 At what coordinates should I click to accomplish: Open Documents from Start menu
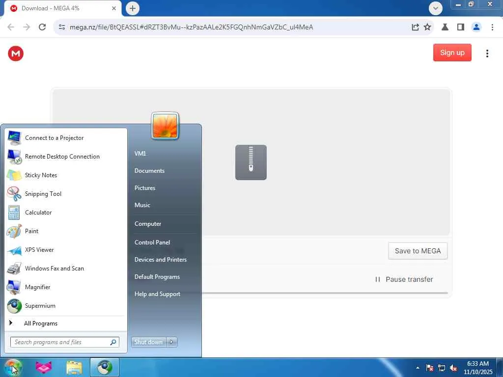pyautogui.click(x=149, y=170)
